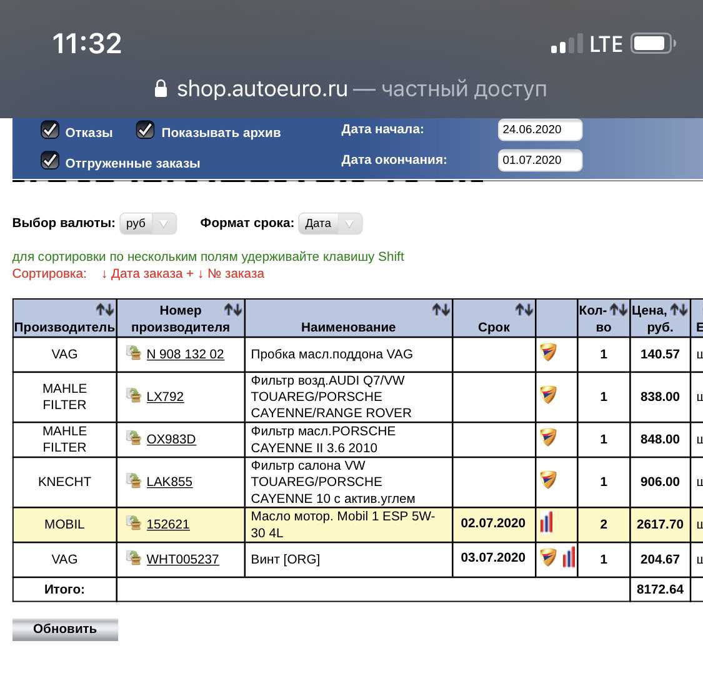Click the Винт [ORG] name cell
The width and height of the screenshot is (703, 673).
tap(349, 560)
